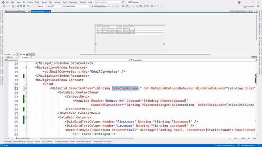Image resolution: width=262 pixels, height=147 pixels.
Task: Click the Live Share button
Action: 249,7
